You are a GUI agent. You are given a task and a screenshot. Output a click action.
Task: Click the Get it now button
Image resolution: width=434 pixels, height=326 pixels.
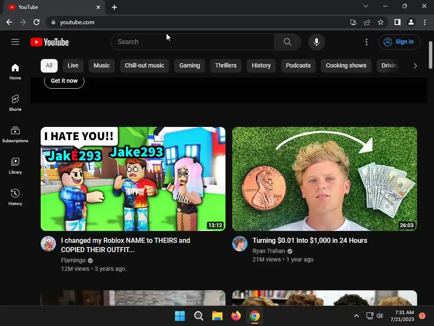[x=64, y=81]
